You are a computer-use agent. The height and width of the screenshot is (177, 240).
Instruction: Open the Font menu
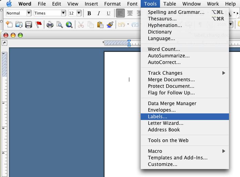[x=132, y=4]
